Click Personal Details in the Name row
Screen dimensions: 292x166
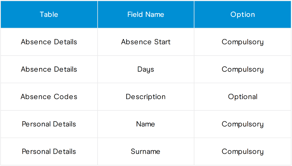coord(49,124)
